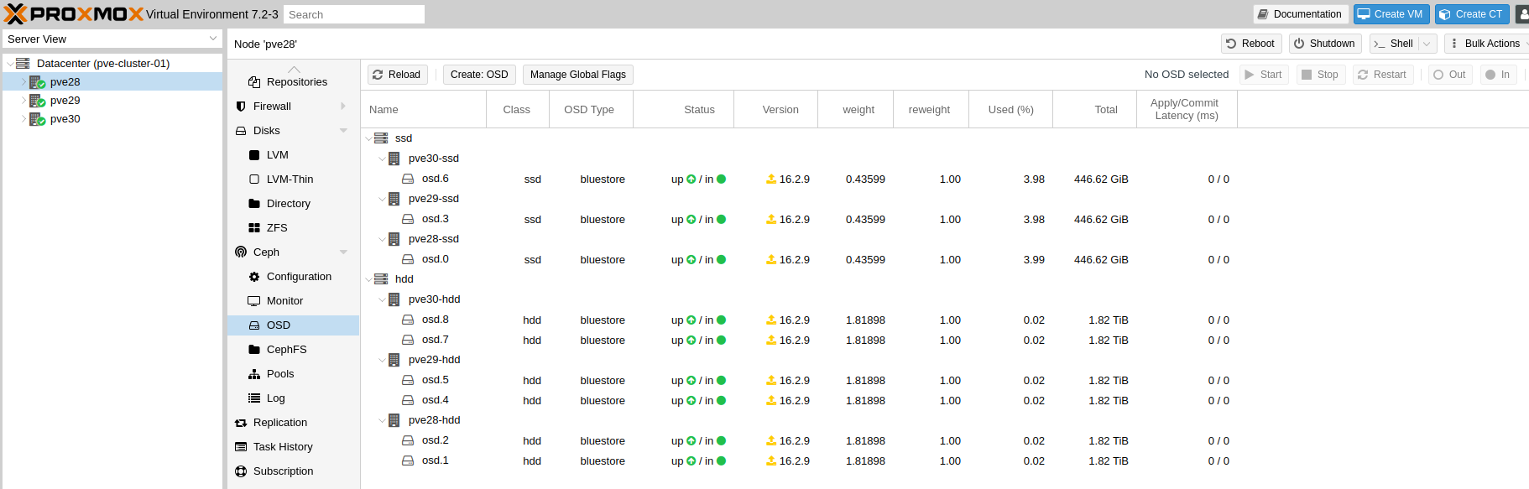Select CephFS in the Ceph menu
This screenshot has height=489, width=1529.
(x=286, y=350)
